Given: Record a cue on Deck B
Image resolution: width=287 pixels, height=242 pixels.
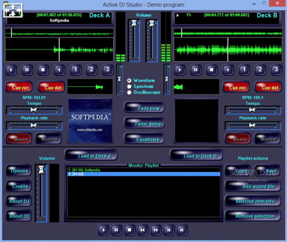Looking at the screenshot, I should pyautogui.click(x=236, y=87).
